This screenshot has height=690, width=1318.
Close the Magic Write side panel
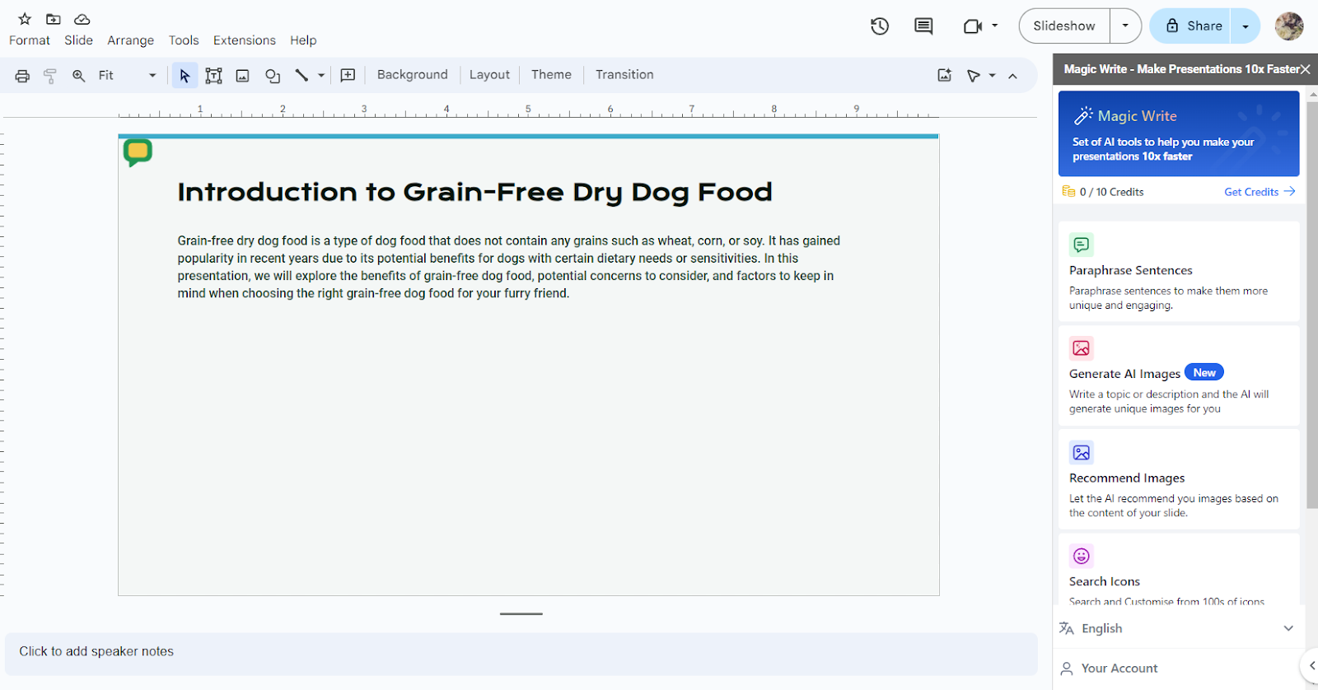coord(1305,69)
